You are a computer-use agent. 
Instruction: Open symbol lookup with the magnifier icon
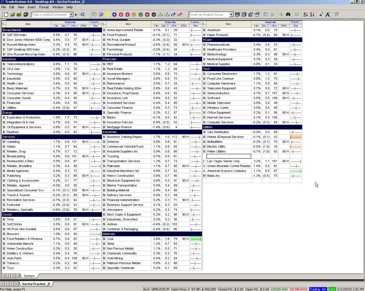(x=82, y=15)
